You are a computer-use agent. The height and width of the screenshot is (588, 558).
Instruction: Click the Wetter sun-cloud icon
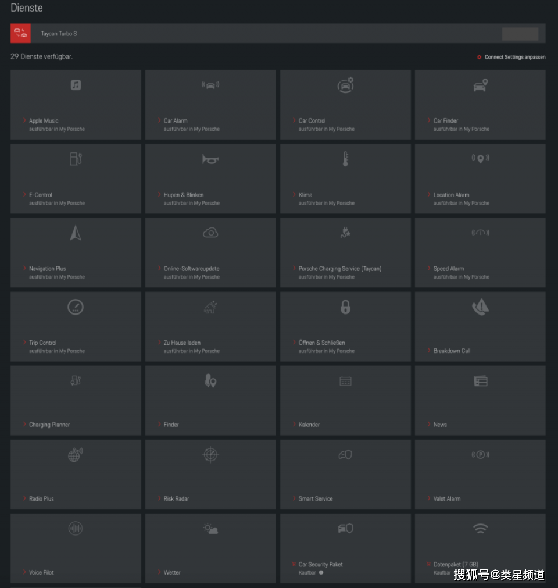point(210,529)
